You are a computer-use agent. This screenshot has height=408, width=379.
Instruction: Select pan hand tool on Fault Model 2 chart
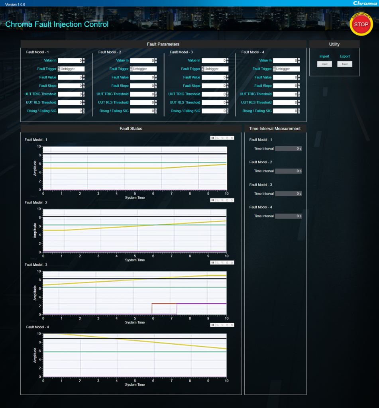[x=227, y=200]
